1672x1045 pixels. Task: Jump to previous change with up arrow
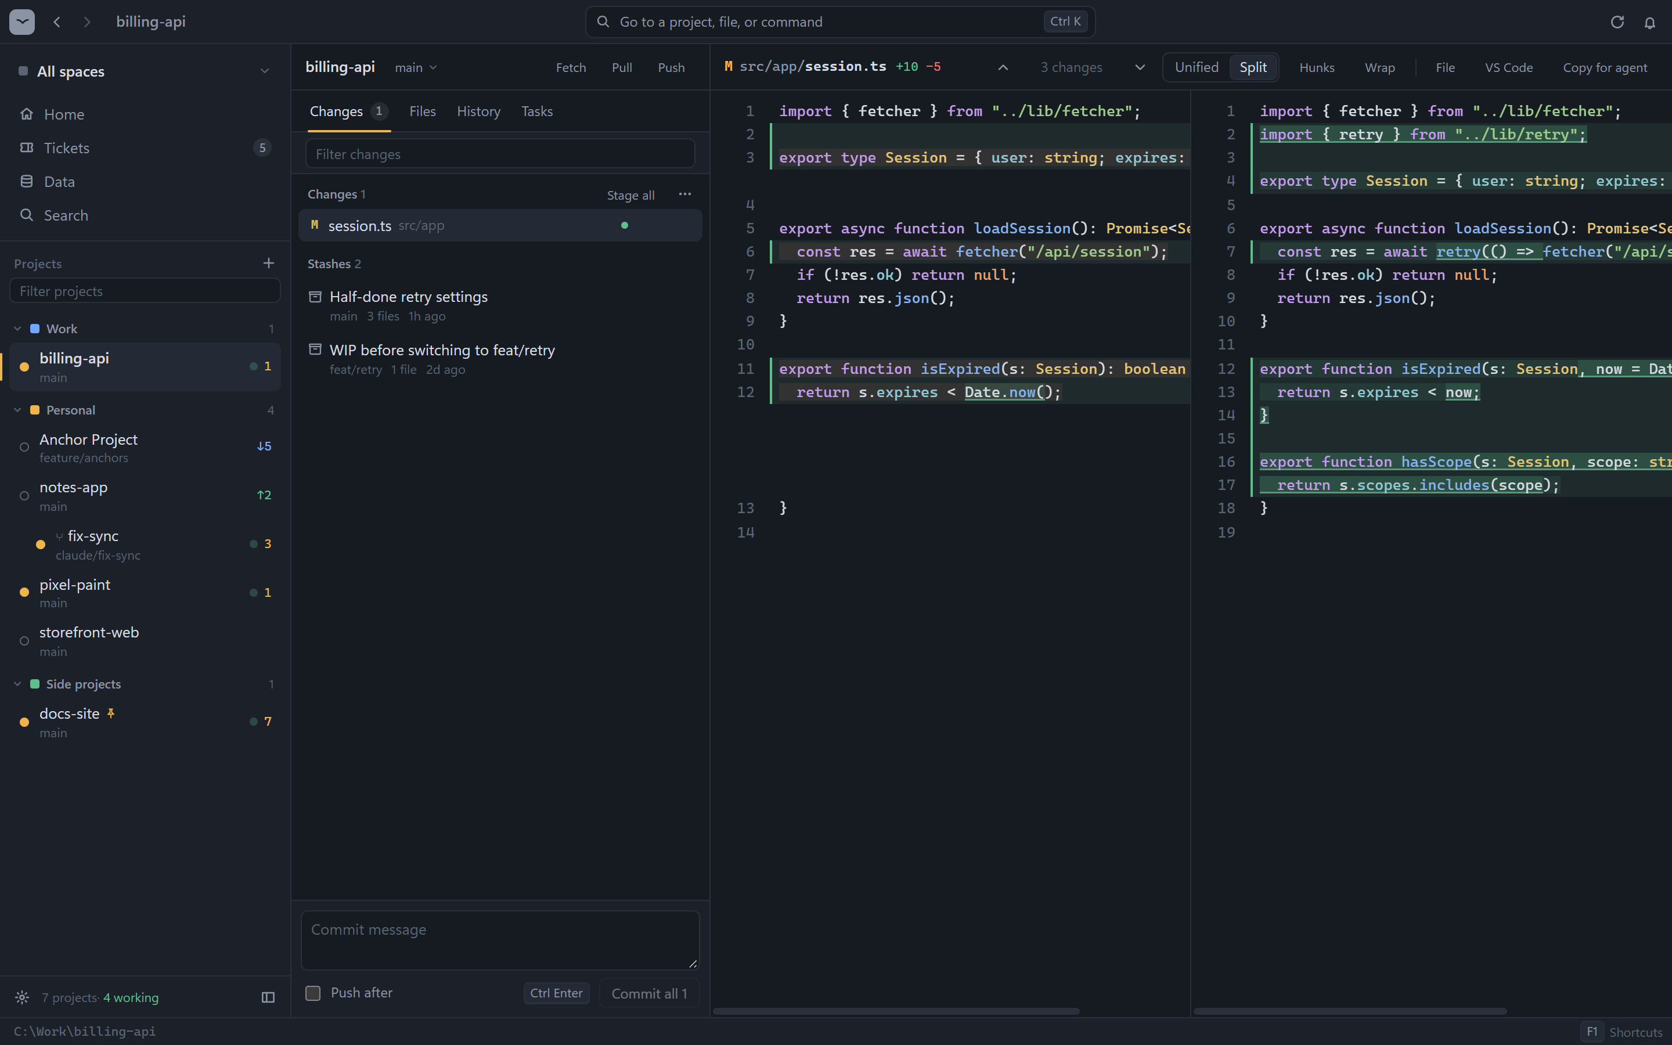point(1003,67)
